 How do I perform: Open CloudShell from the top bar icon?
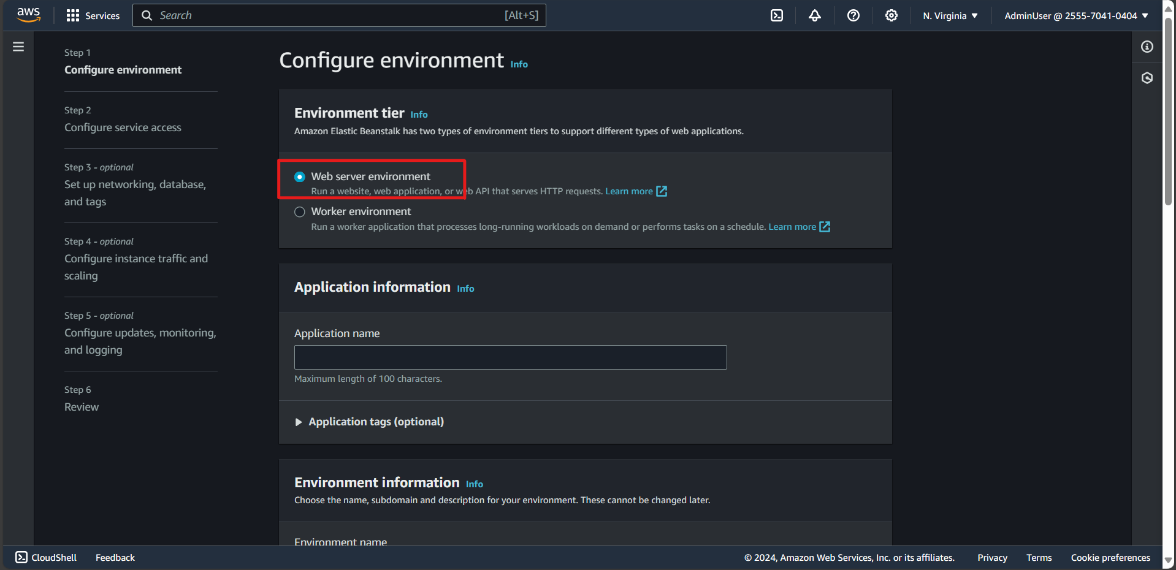[x=777, y=15]
